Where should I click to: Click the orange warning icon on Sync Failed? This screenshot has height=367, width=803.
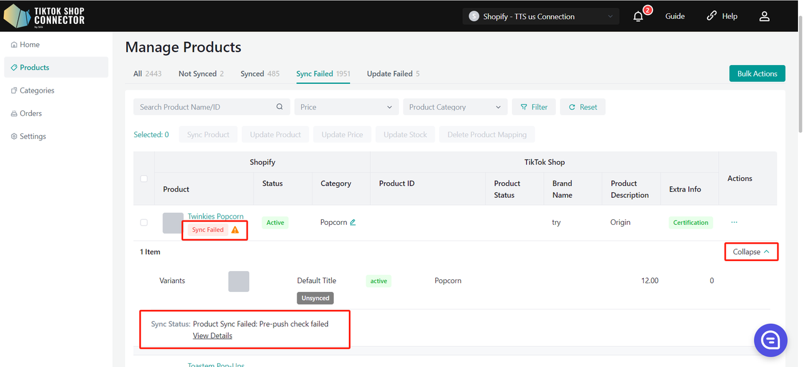point(235,230)
